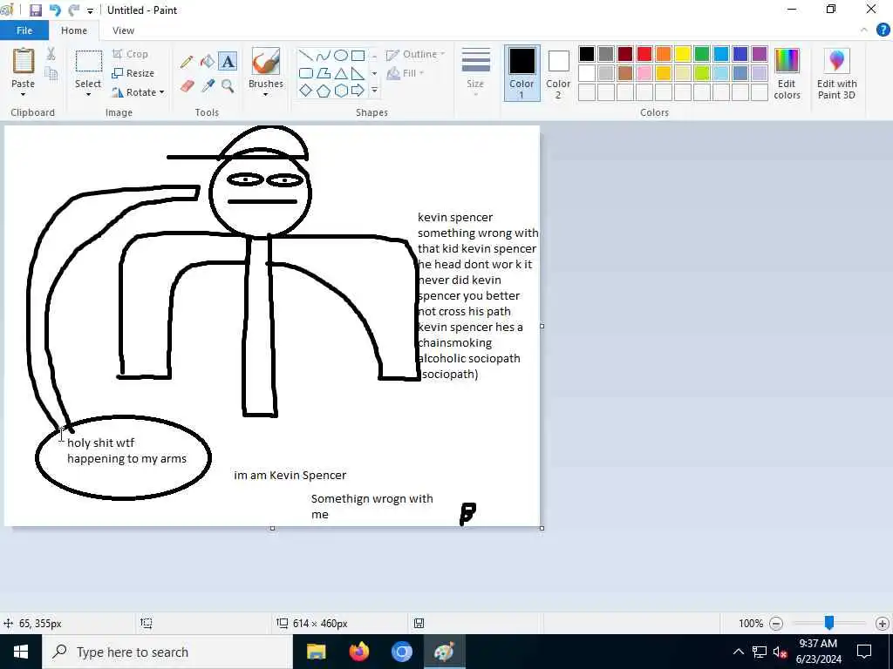
Task: Click the Crop button
Action: [x=131, y=54]
